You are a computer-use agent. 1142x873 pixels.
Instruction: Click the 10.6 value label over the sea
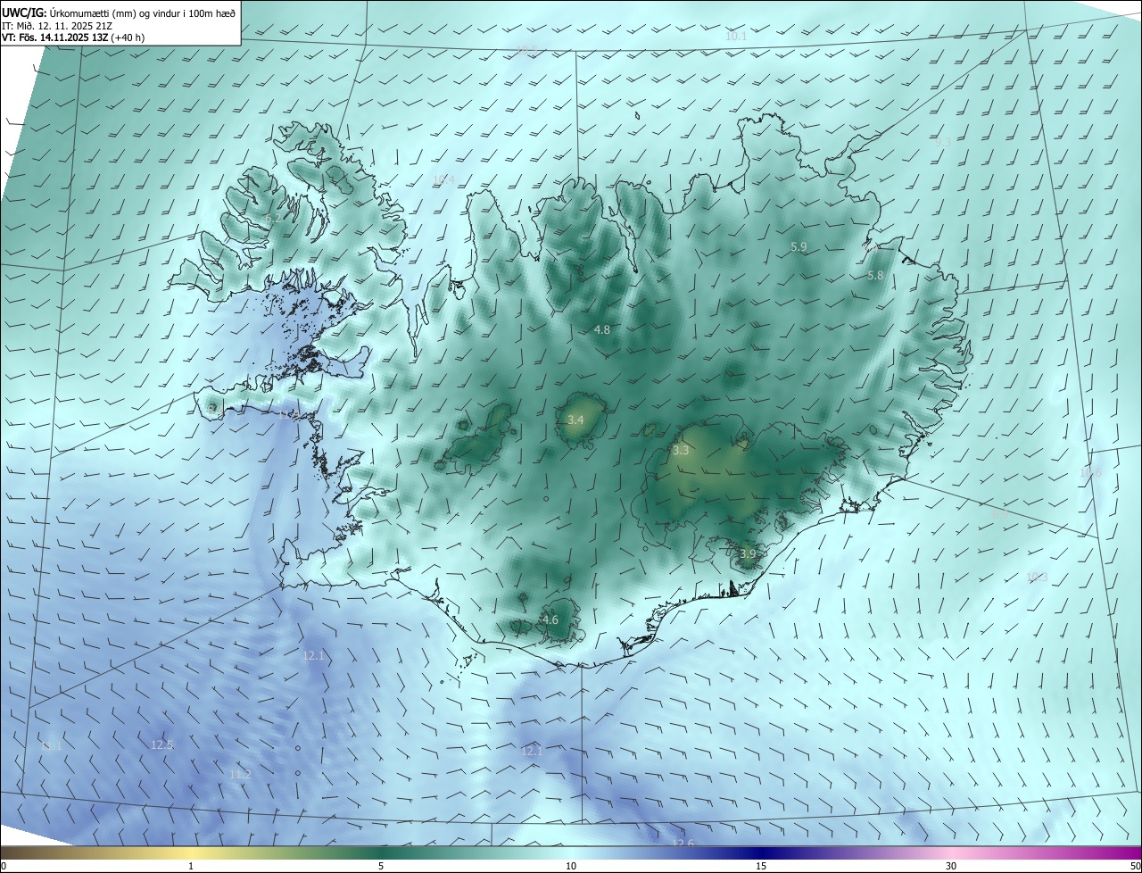point(1090,472)
